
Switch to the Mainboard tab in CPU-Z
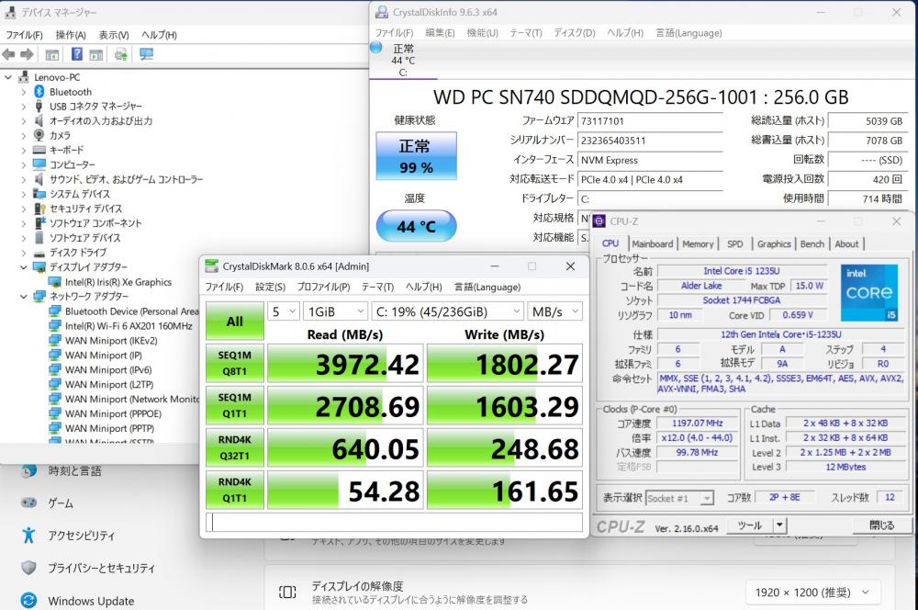pos(652,243)
